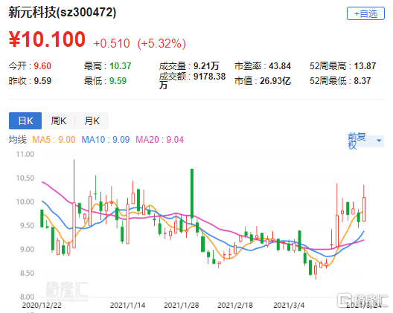Click stock title 新元科技(sz300472)
393x313 pixels.
pyautogui.click(x=63, y=13)
